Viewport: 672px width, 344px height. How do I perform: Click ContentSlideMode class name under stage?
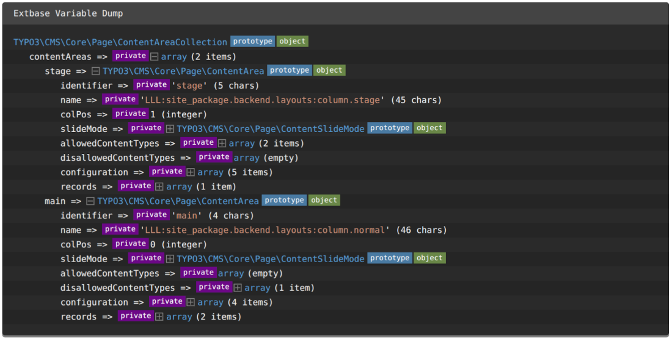[x=271, y=128]
